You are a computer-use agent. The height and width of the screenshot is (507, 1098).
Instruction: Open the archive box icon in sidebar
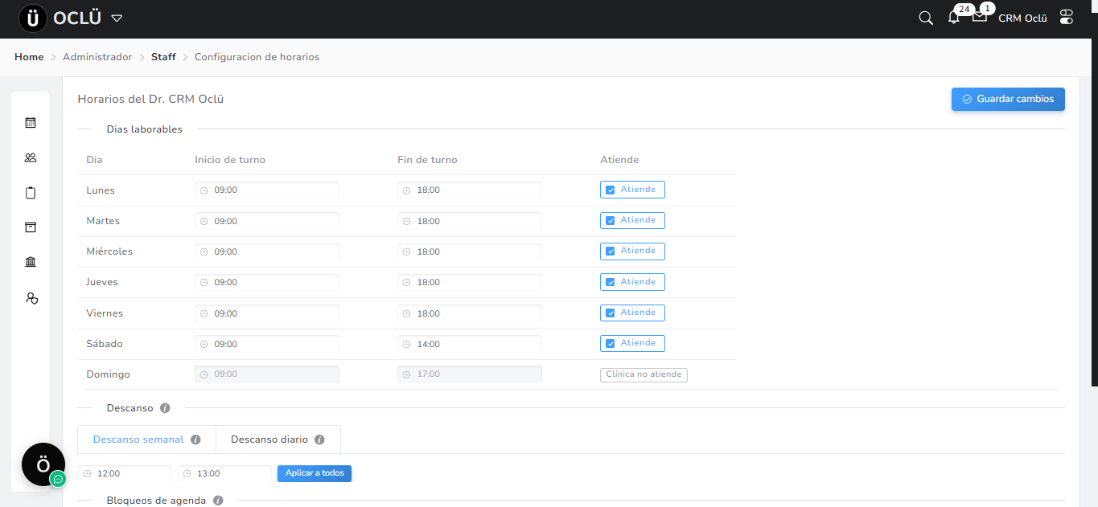(x=31, y=227)
